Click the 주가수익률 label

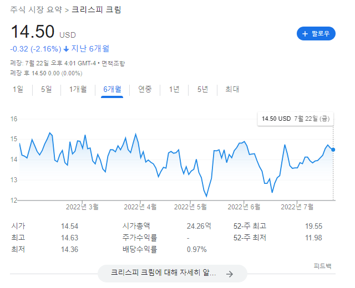pyautogui.click(x=140, y=238)
